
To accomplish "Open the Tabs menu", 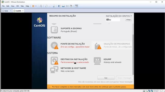I will pyautogui.click(x=22, y=6).
